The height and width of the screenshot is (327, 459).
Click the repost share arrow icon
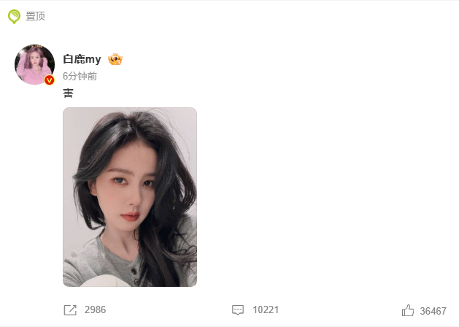point(70,310)
